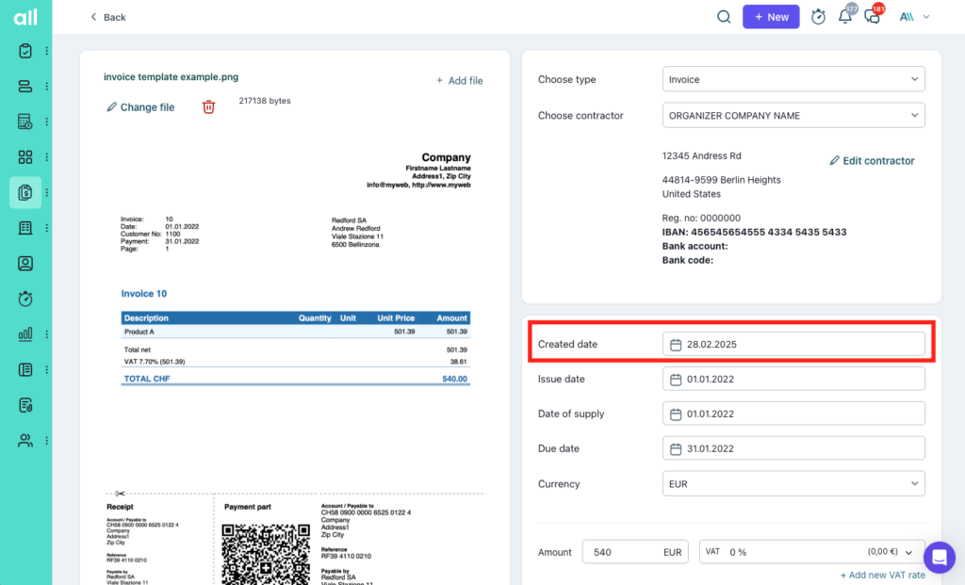Viewport: 965px width, 585px height.
Task: Open calendar icon for Created date
Action: (675, 345)
